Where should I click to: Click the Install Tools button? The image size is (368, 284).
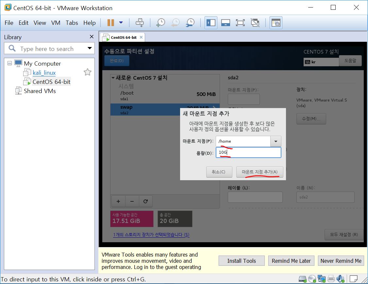coord(242,261)
